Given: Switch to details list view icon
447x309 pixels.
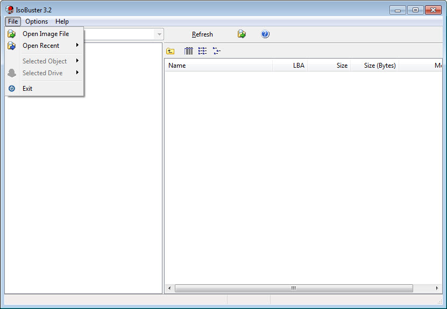Looking at the screenshot, I should (x=188, y=51).
